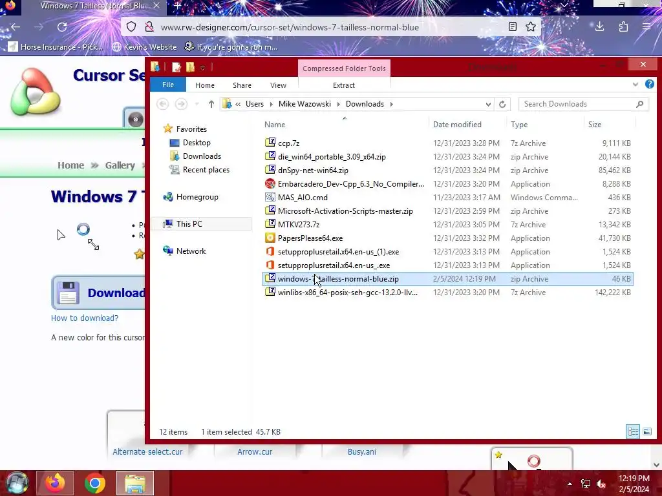The image size is (662, 496).
Task: Open Explorer help question mark
Action: coord(649,85)
